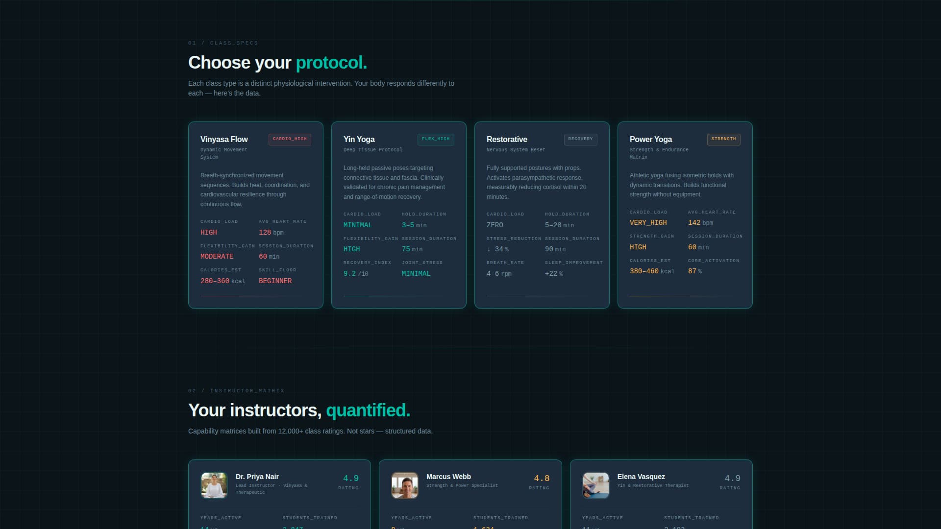Click the 'Choose your protocol.' heading
This screenshot has height=529, width=941.
point(277,63)
